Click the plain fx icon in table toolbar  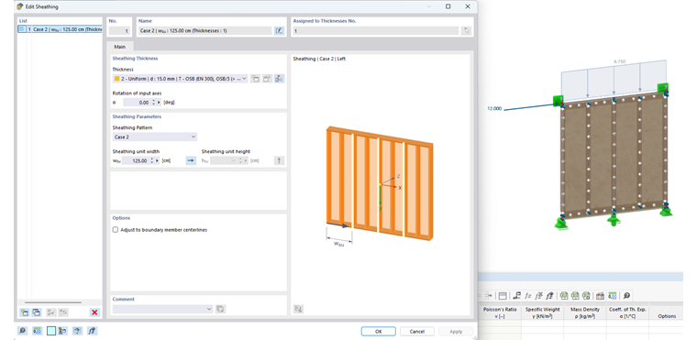click(528, 296)
